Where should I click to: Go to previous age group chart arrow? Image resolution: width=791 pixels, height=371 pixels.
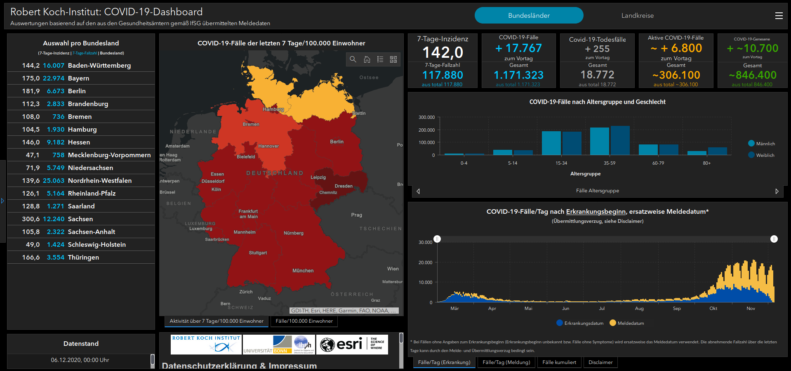point(418,191)
